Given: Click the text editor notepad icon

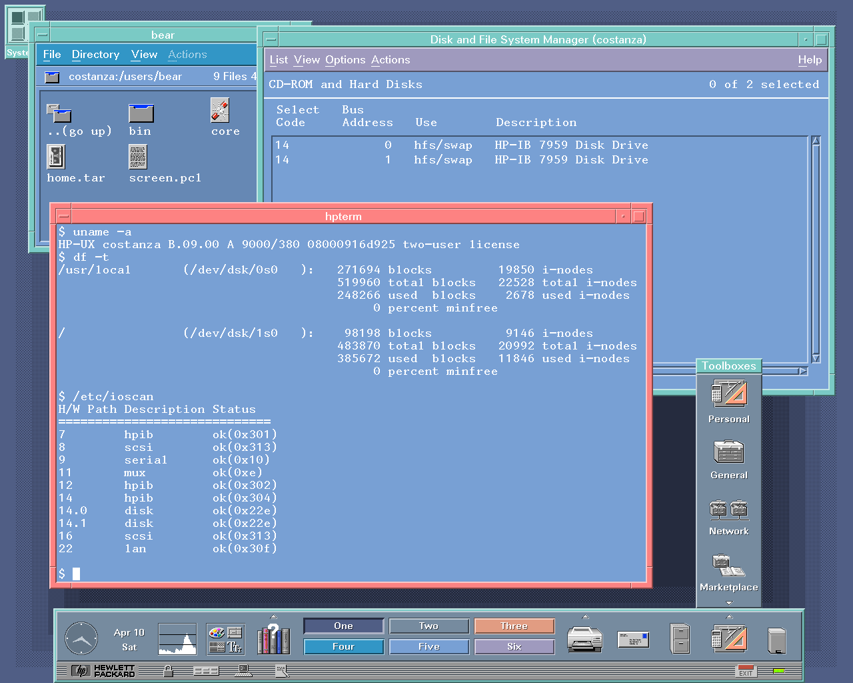Looking at the screenshot, I should 282,671.
